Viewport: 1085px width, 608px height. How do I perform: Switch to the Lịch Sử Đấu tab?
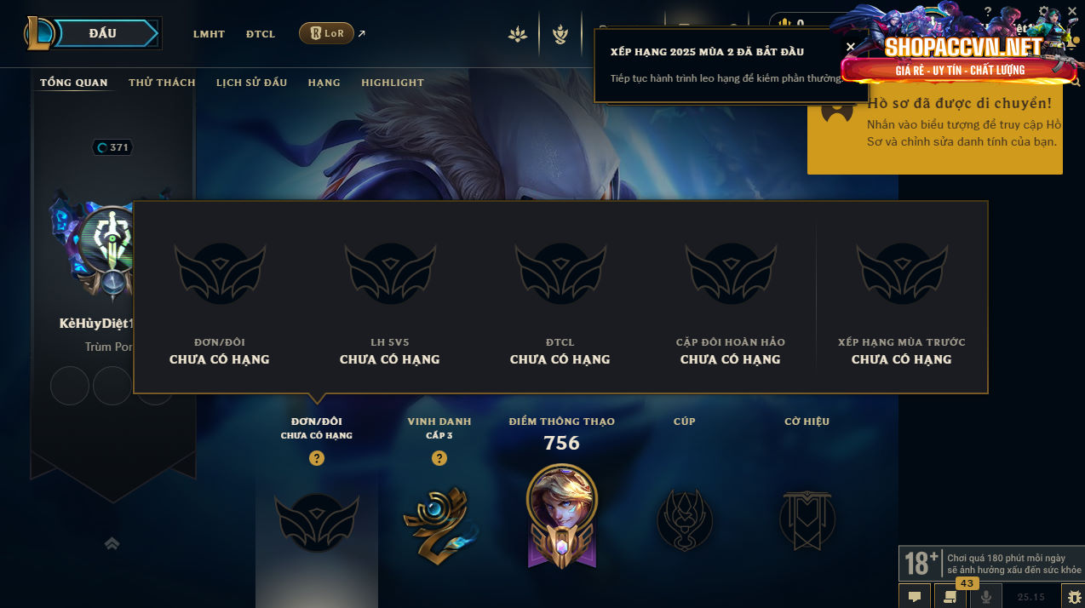pos(251,83)
